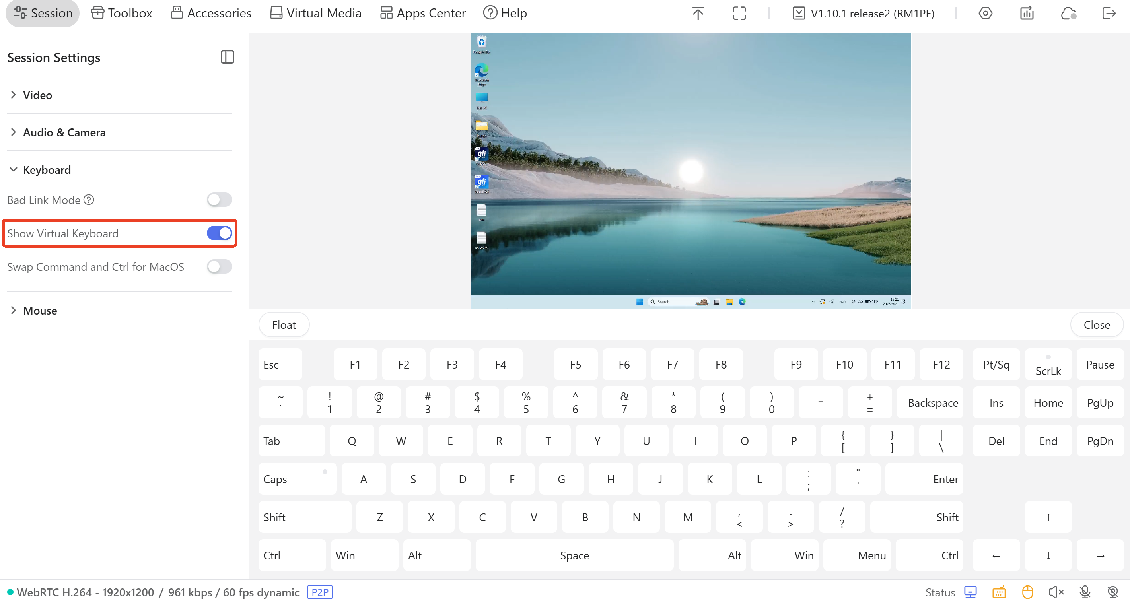Enable Bad Link Mode toggle
The width and height of the screenshot is (1130, 604).
point(219,200)
